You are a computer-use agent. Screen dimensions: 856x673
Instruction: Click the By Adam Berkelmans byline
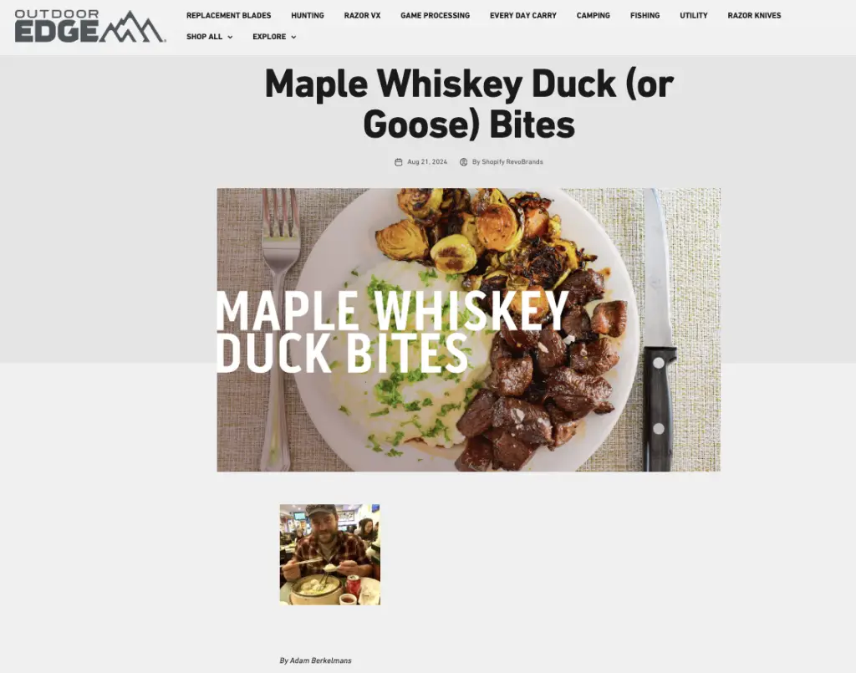coord(315,660)
